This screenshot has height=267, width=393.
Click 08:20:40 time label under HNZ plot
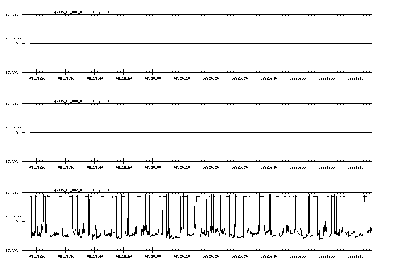click(269, 256)
